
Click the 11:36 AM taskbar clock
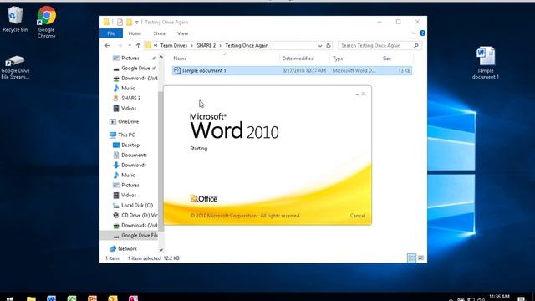[x=499, y=297]
